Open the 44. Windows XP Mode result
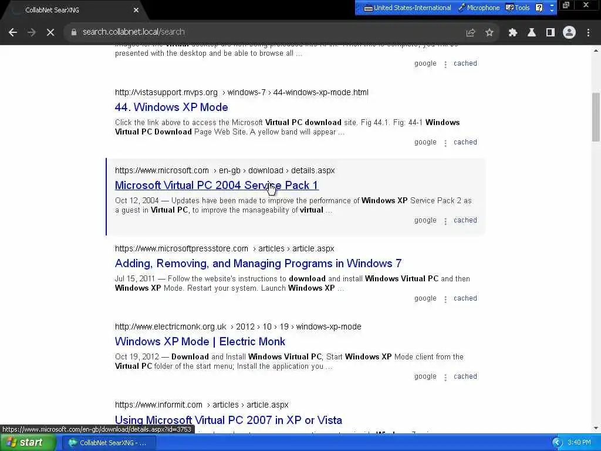Image resolution: width=601 pixels, height=451 pixels. 171,107
